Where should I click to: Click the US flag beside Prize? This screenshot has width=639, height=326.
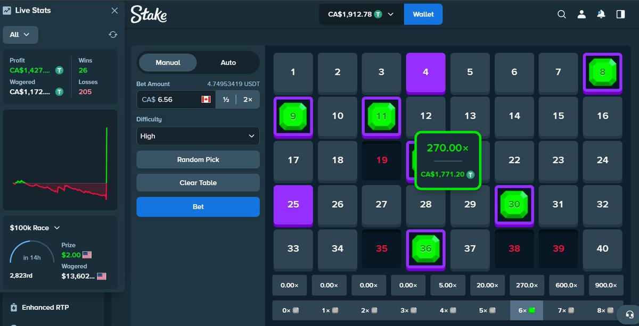point(87,255)
